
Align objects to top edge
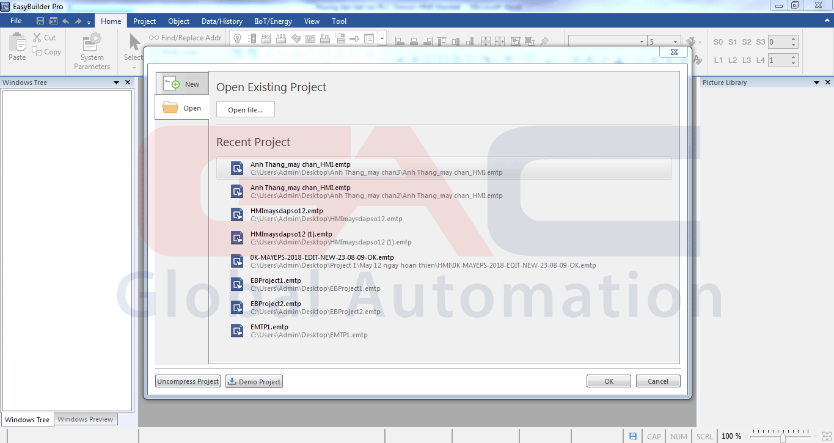coord(442,42)
